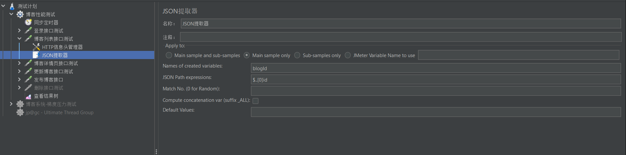Click the 博客性能测试 thread group gear icon
The image size is (626, 155).
tap(20, 14)
